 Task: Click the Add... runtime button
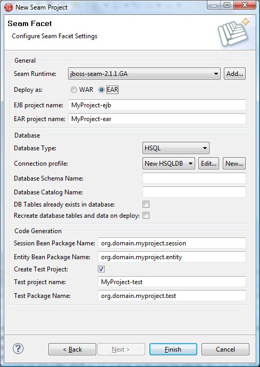(x=234, y=74)
